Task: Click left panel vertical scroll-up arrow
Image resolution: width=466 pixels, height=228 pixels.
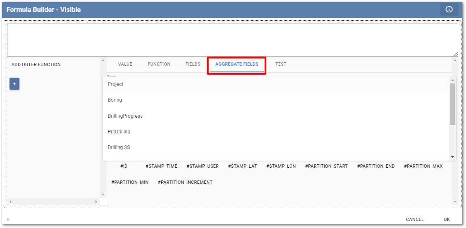Action: [x=103, y=61]
